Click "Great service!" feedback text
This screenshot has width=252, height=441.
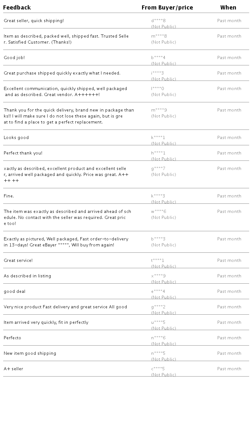[x=18, y=261]
